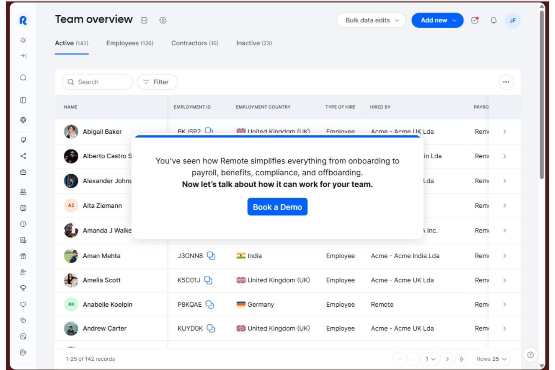The image size is (555, 370).
Task: Open the heart icon in sidebar
Action: point(23,304)
